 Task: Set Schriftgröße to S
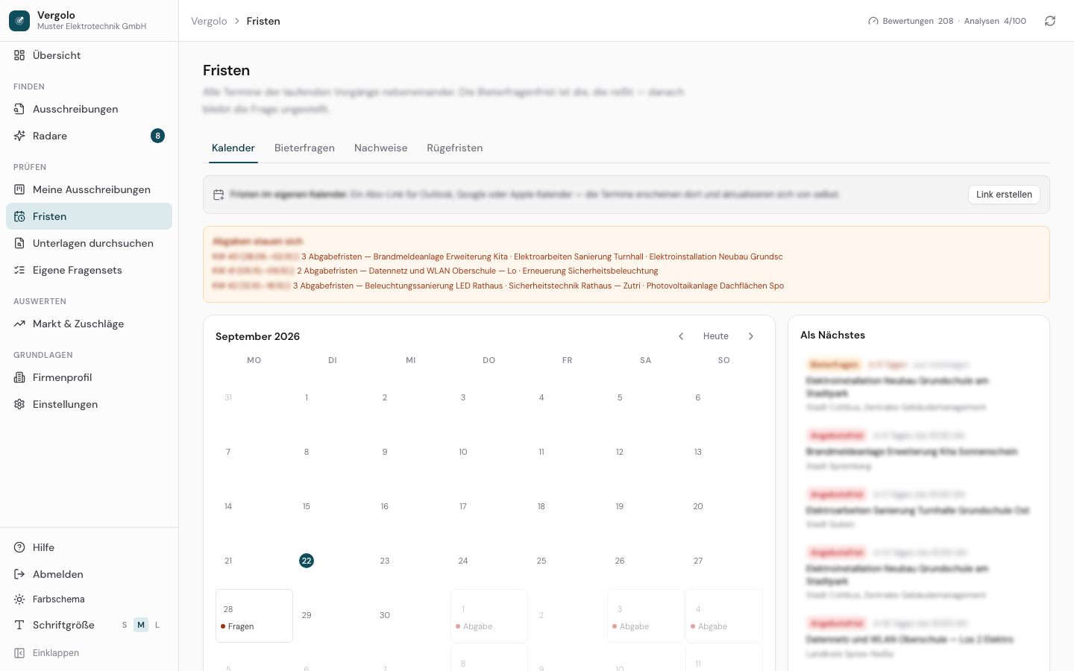tap(125, 625)
